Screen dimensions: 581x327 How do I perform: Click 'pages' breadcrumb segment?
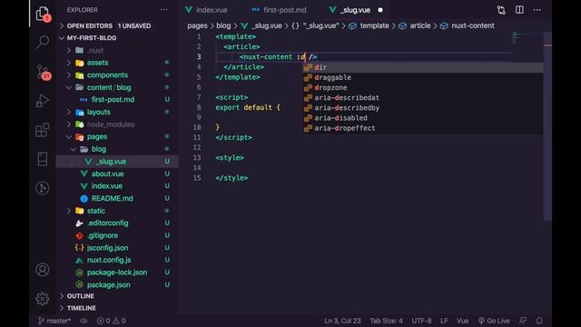[x=197, y=25]
